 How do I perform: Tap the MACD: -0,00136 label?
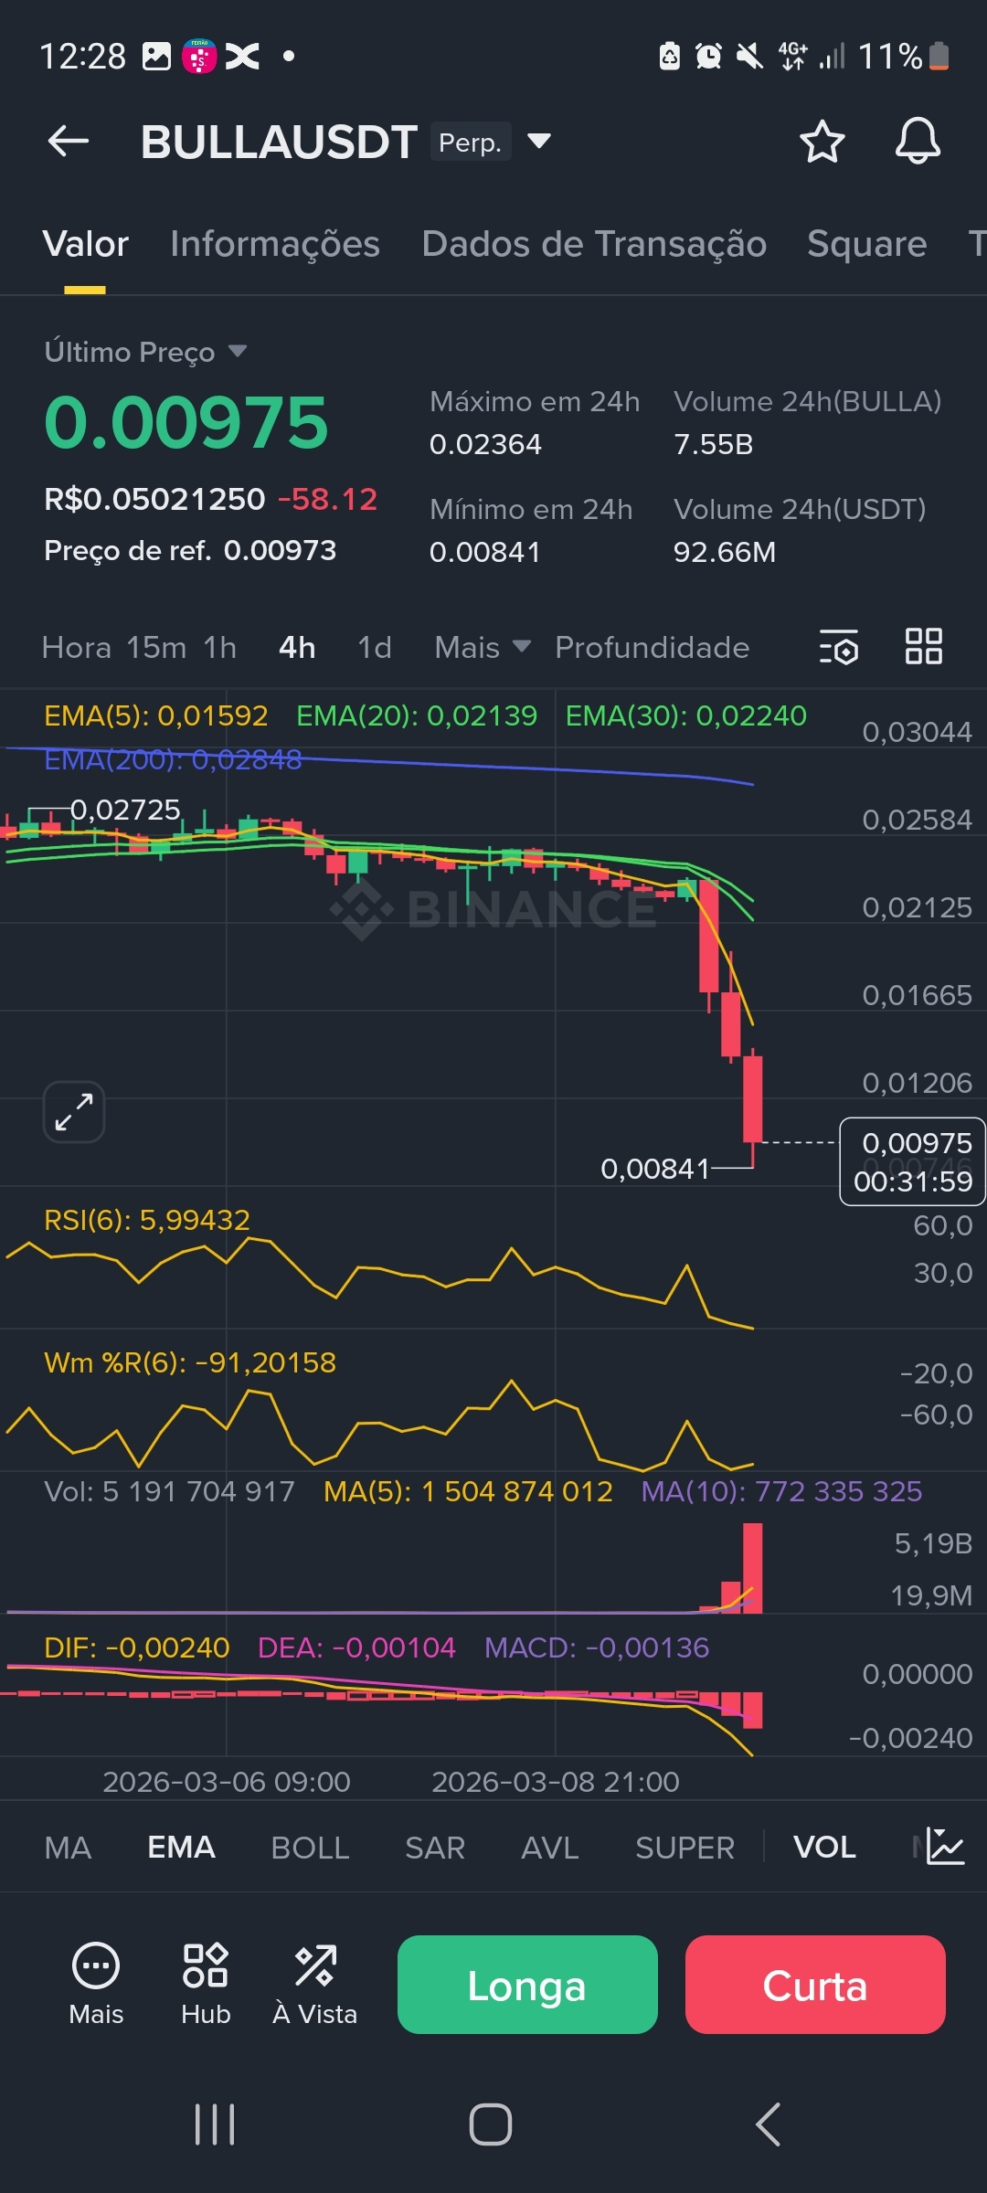point(597,1647)
